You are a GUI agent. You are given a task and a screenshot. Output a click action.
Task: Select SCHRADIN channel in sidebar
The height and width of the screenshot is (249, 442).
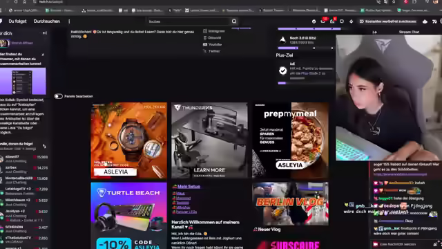(24, 229)
